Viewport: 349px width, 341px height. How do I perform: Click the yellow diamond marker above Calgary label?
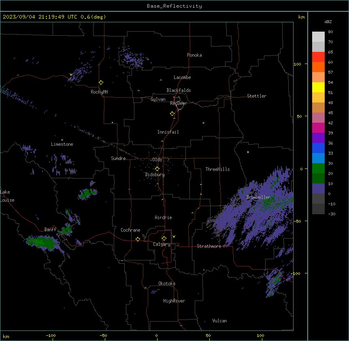(164, 239)
